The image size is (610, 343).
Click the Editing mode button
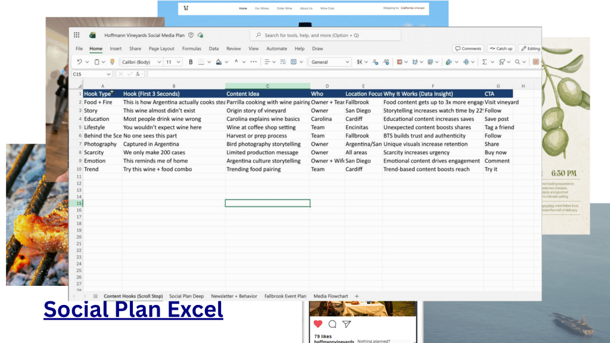(x=530, y=49)
